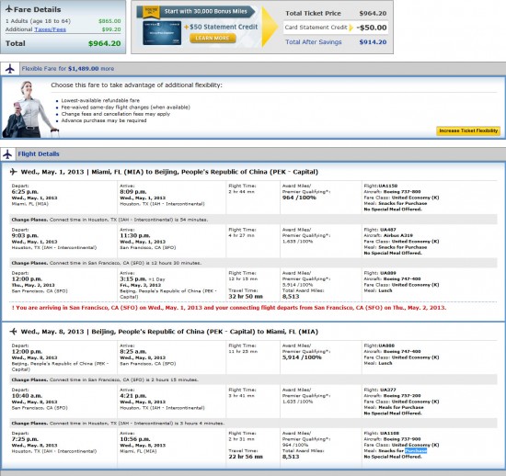This screenshot has height=476, width=506.
Task: Click the blue credit card image
Action: 162,33
